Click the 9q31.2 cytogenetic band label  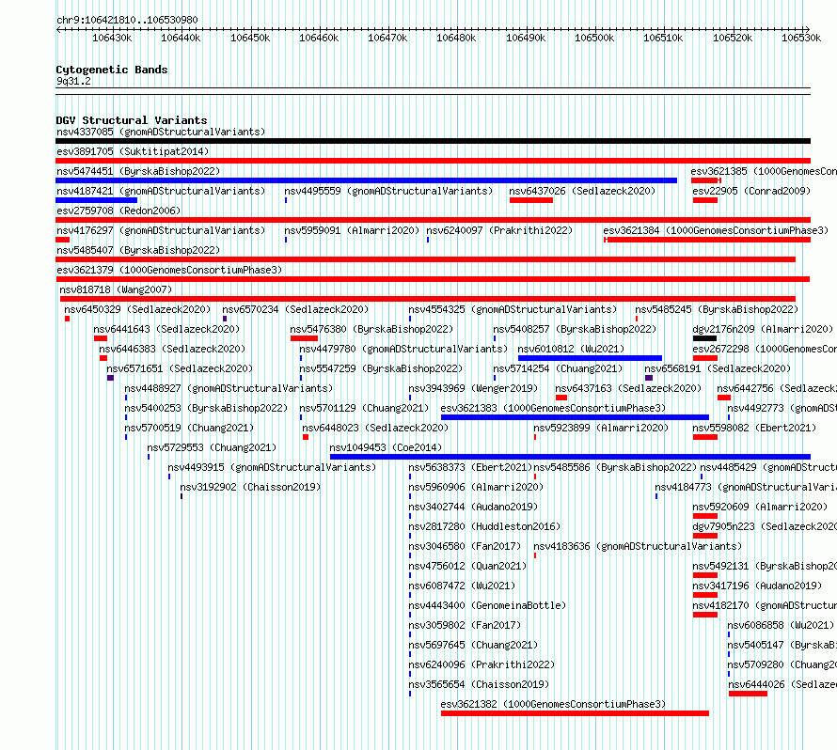[73, 81]
